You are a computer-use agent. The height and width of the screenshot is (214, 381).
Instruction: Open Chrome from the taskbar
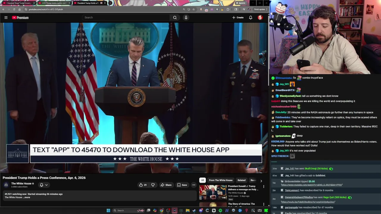[161, 210]
